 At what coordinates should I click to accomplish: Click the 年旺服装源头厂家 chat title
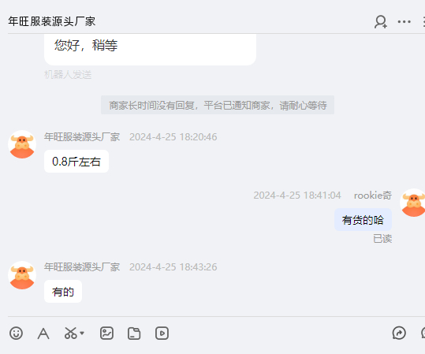pos(52,21)
